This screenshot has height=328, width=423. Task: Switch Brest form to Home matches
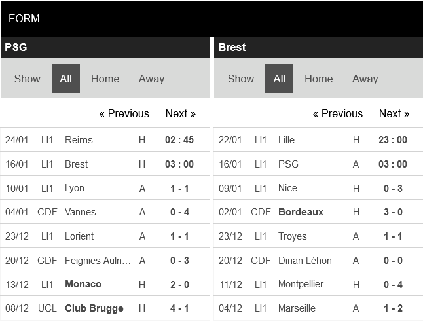(318, 79)
